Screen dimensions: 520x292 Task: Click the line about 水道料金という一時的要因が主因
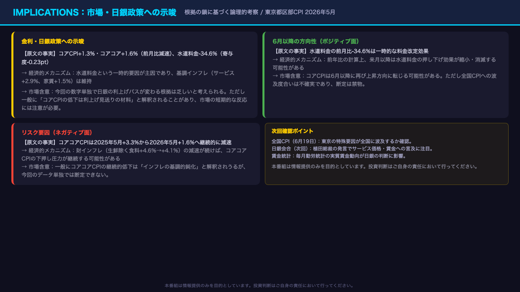128,77
